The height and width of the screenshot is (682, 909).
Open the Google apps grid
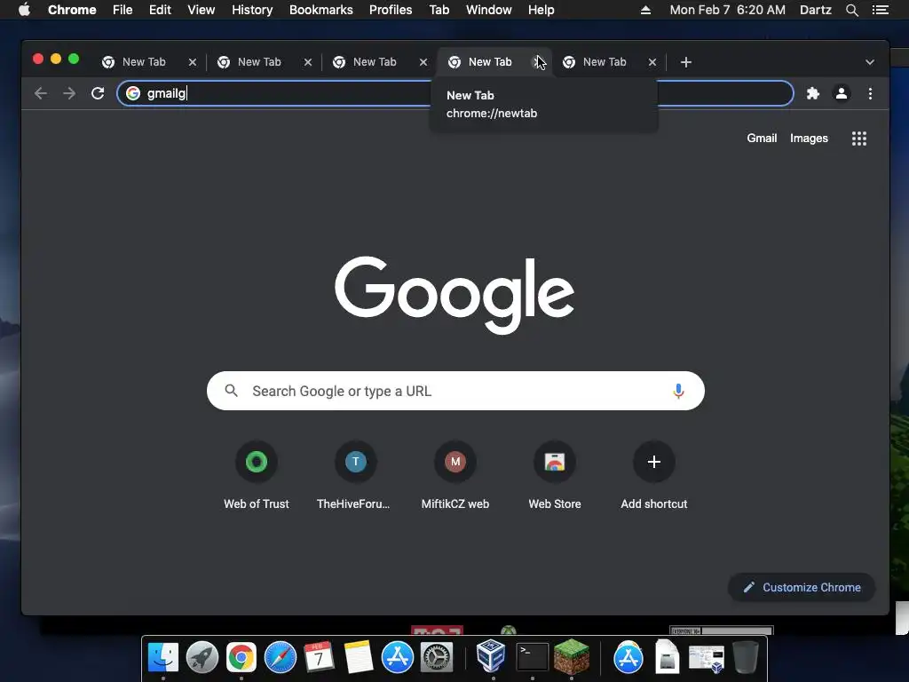coord(859,139)
